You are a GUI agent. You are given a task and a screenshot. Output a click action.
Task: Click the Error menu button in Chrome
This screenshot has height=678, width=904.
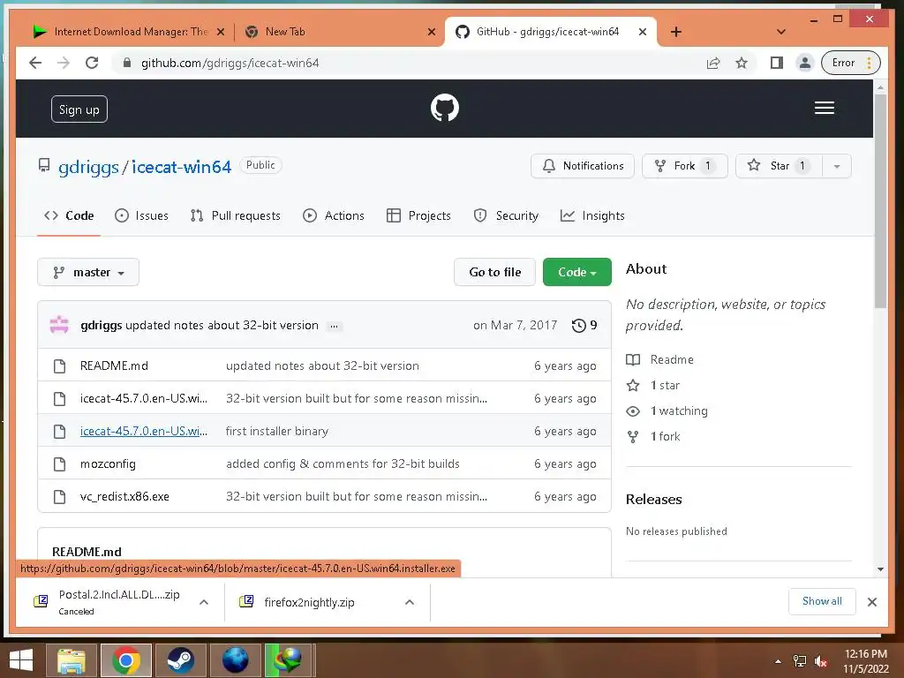coord(851,63)
